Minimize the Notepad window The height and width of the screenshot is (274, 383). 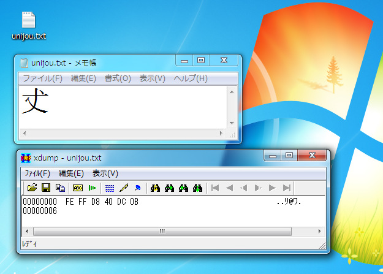pyautogui.click(x=184, y=61)
